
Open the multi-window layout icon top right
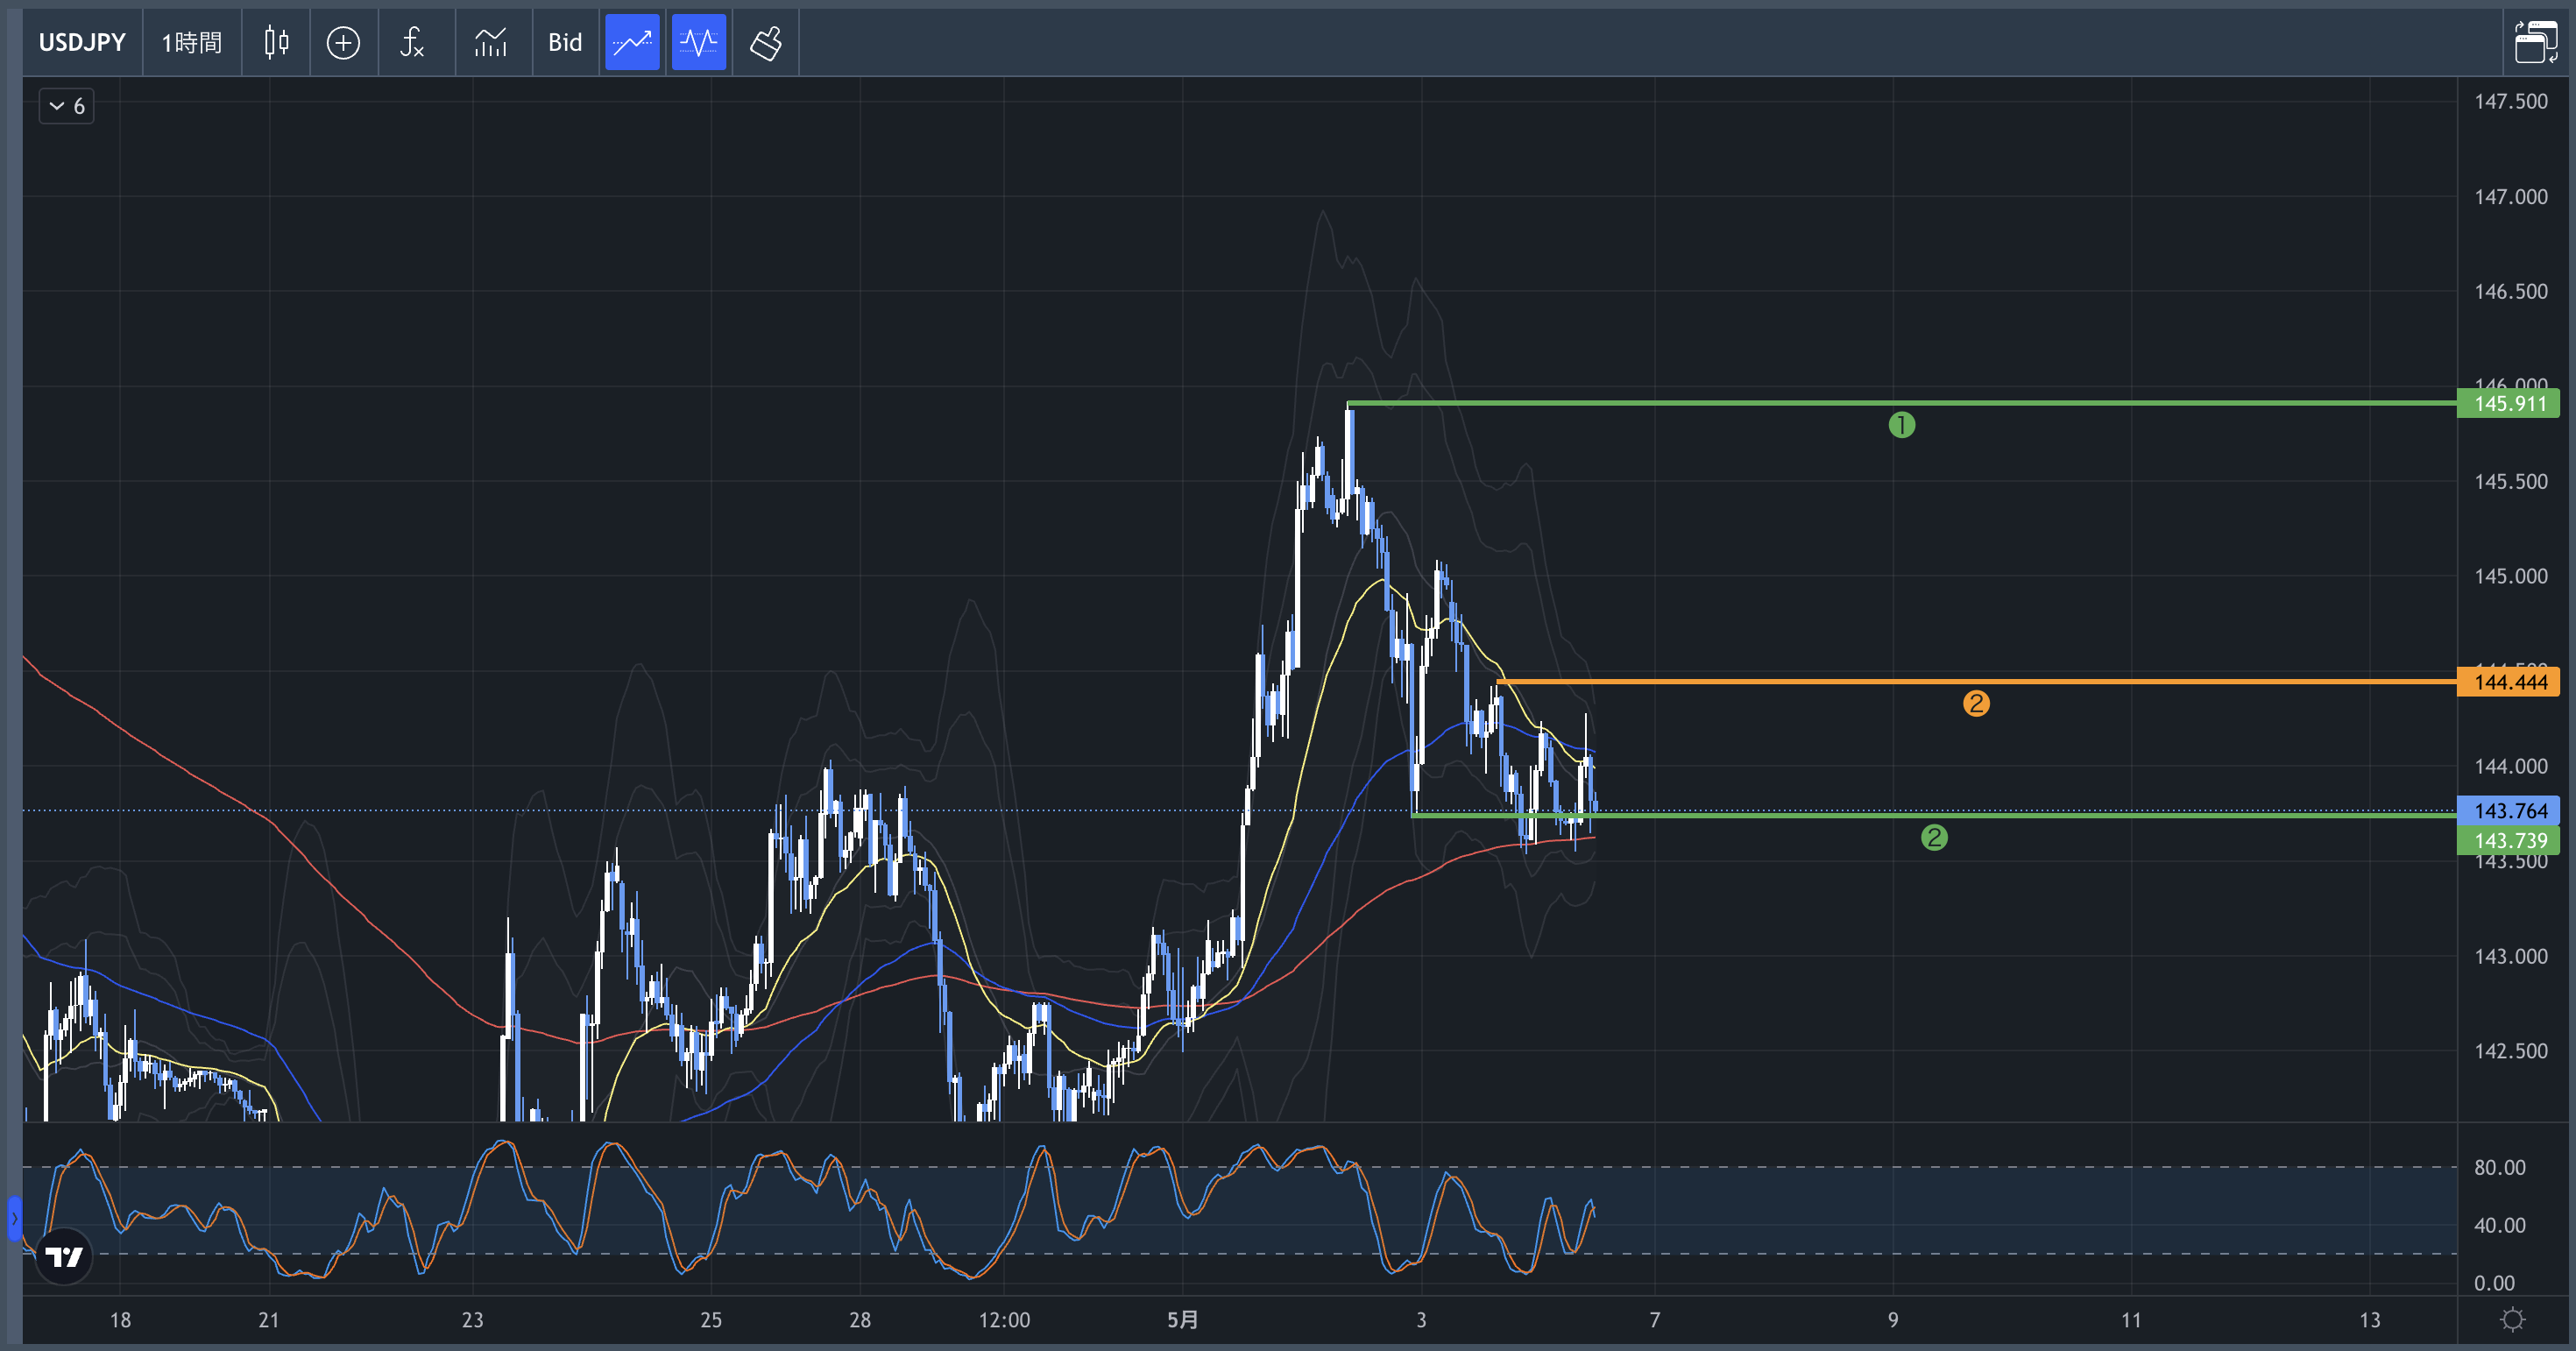pos(2536,42)
